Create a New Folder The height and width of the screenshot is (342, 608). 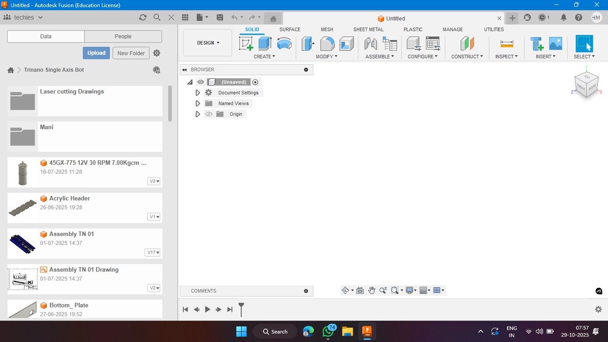pyautogui.click(x=131, y=53)
